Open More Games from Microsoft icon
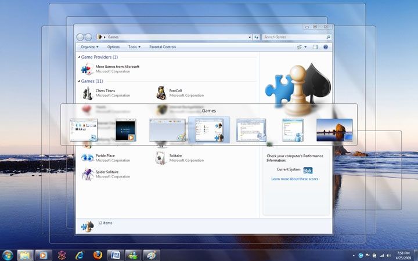The width and height of the screenshot is (418, 261). coord(87,69)
